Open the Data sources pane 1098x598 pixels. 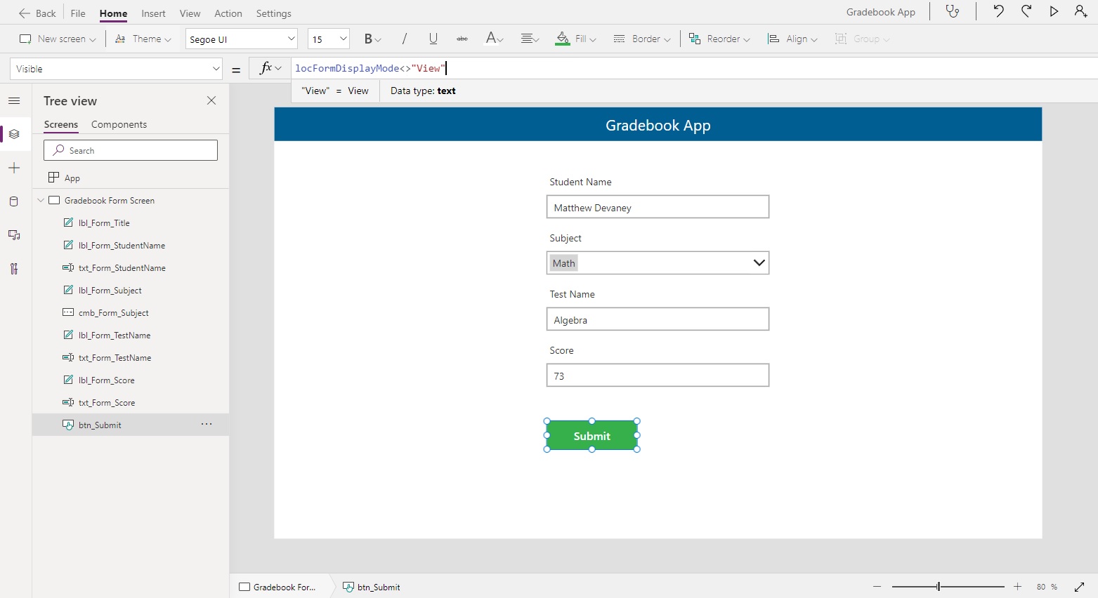pyautogui.click(x=14, y=202)
